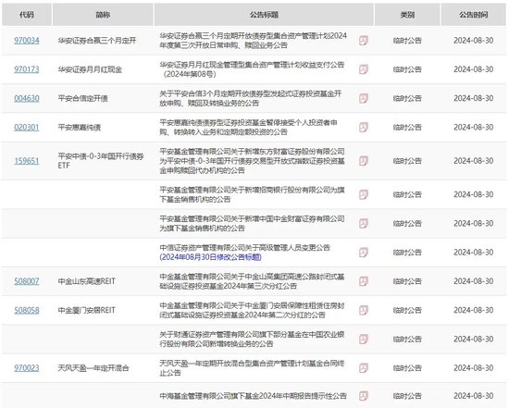This screenshot has width=509, height=408.
Task: Open title 华安证券合赢三个月定期开放债券型 announcement
Action: tap(254, 41)
